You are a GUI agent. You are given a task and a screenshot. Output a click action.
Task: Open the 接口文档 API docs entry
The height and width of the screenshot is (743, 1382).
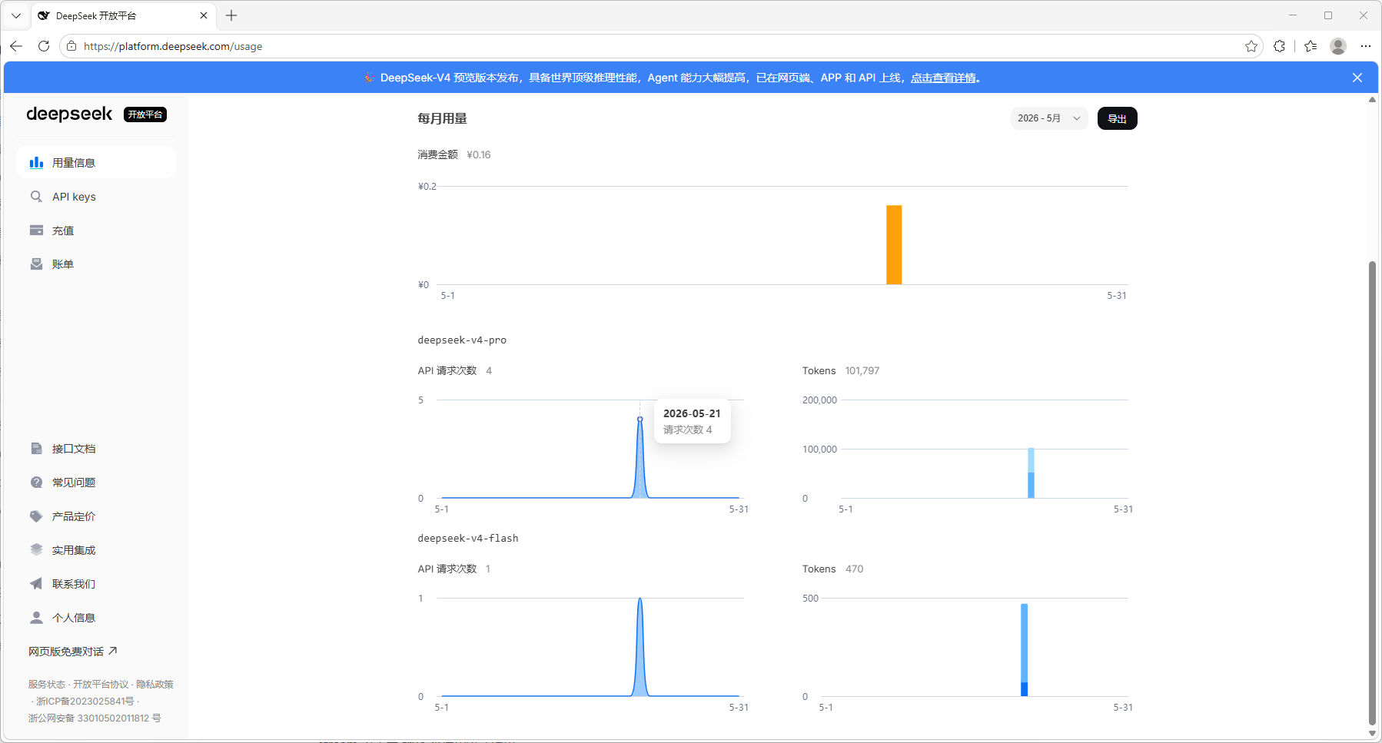coord(96,449)
